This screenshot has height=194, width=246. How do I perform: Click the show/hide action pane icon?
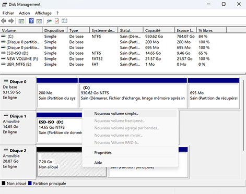click(x=39, y=21)
